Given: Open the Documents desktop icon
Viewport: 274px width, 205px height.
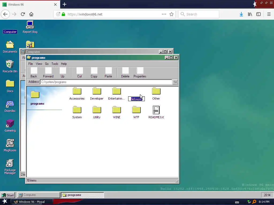Looking at the screenshot, I should (10, 47).
